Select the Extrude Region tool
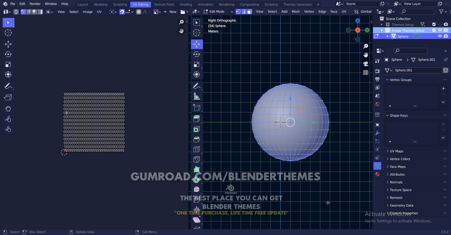 coord(197,119)
